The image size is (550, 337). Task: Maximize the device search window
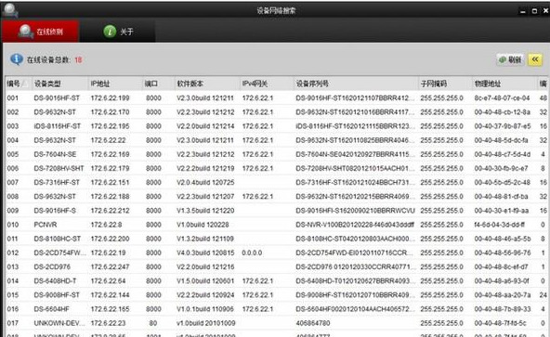coord(534,11)
